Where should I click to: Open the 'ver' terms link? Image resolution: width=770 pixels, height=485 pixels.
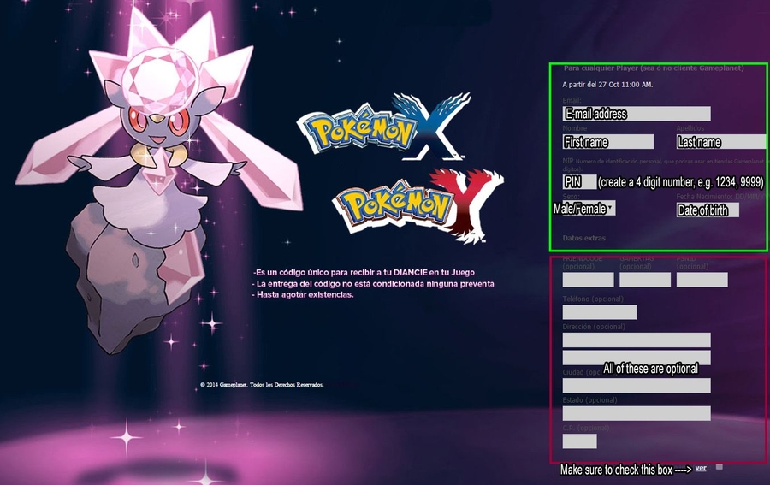click(x=701, y=468)
